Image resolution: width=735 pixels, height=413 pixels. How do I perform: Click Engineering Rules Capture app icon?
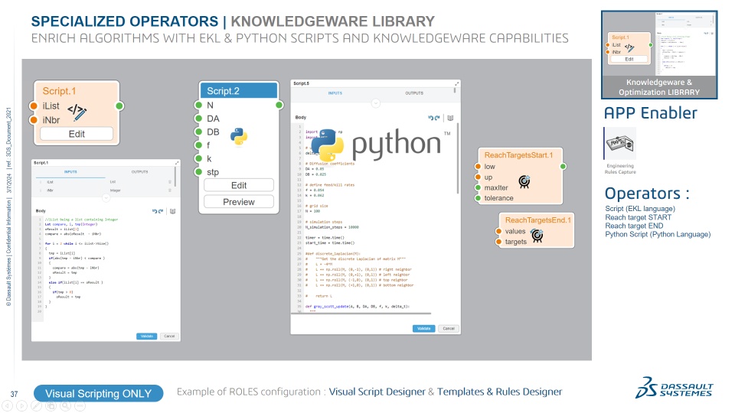(619, 144)
